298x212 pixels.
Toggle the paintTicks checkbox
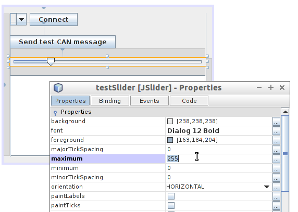[x=171, y=205]
